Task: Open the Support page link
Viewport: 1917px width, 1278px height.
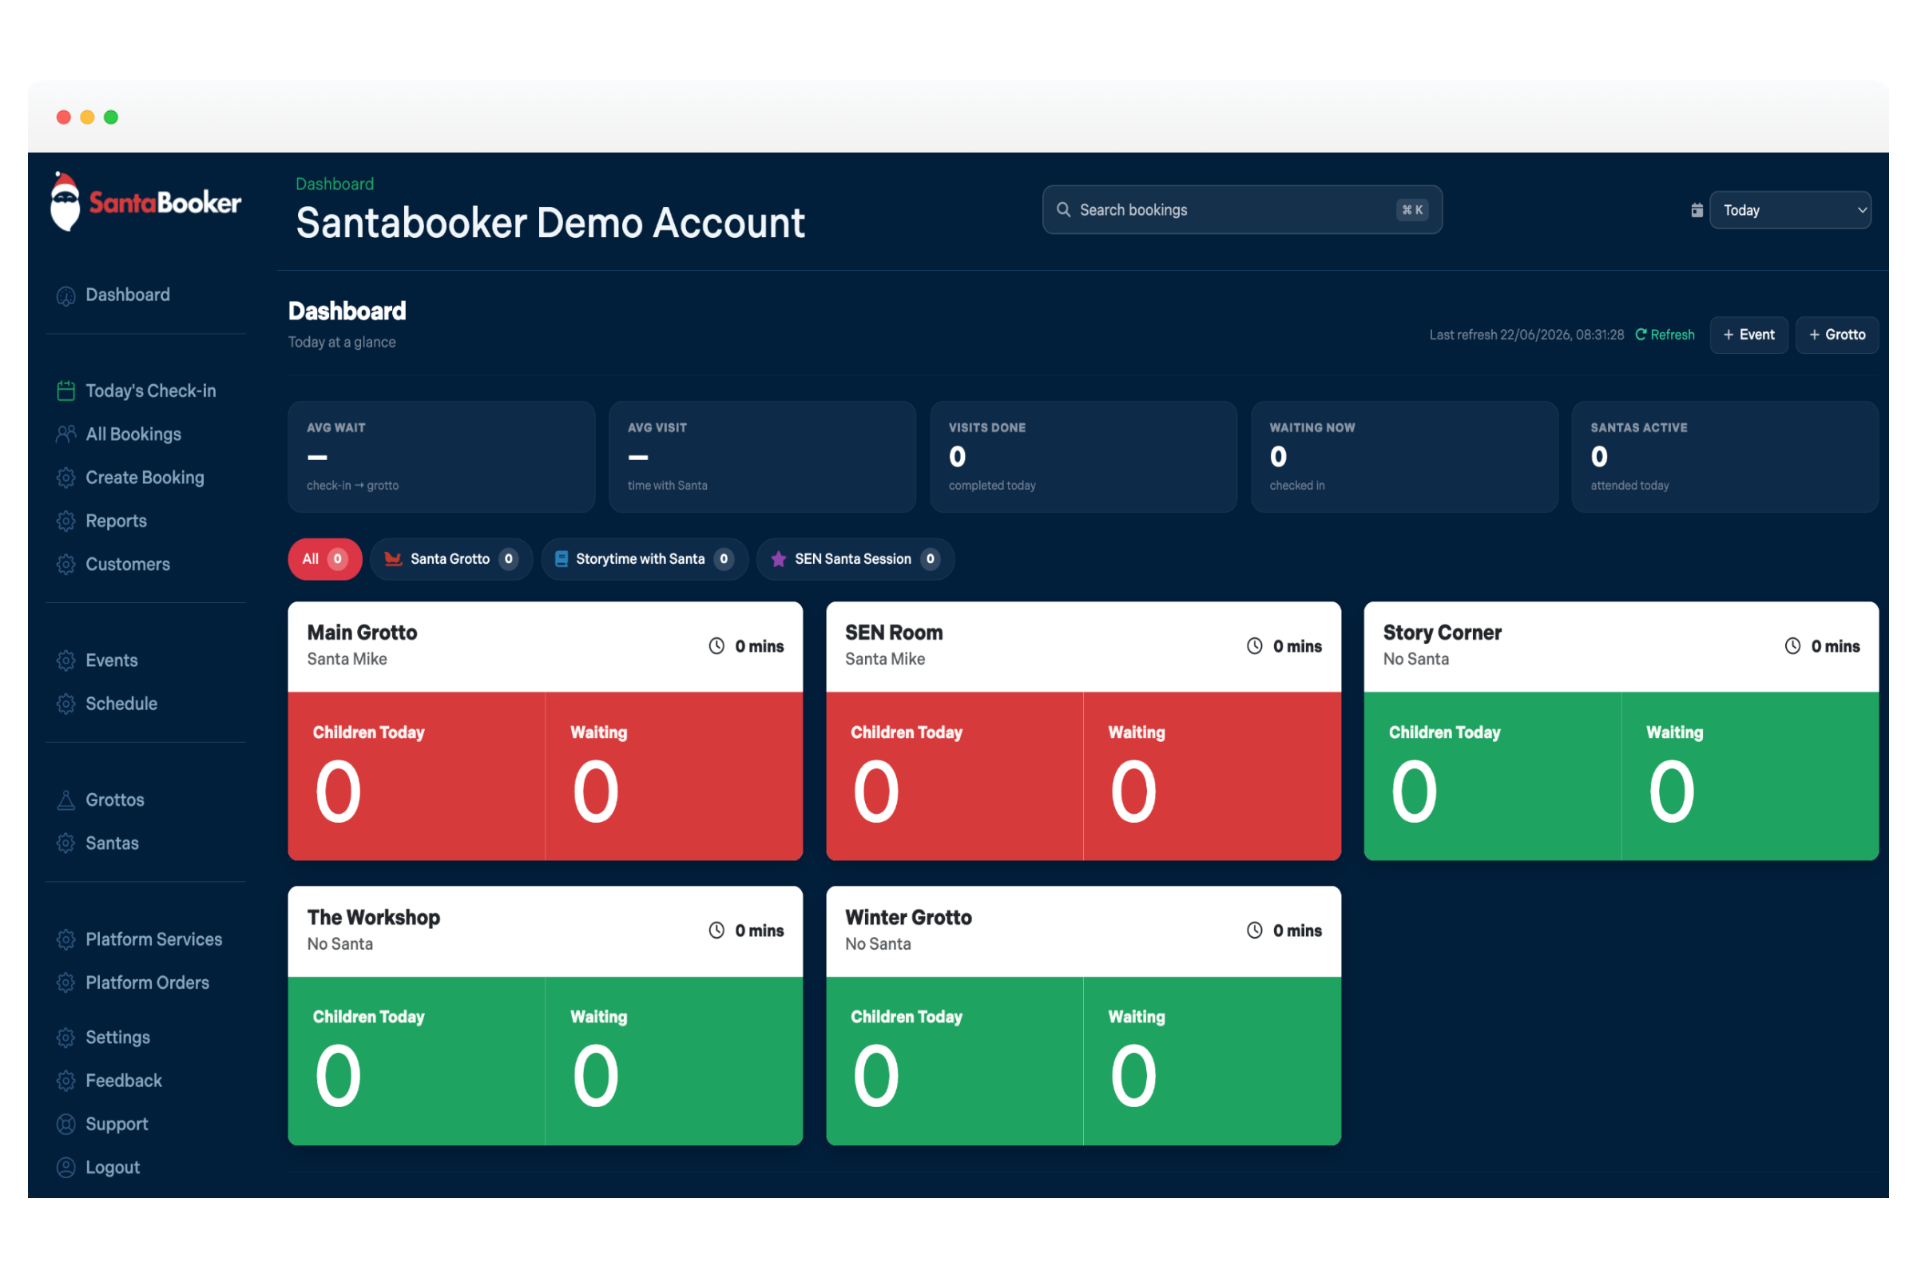Action: [117, 1124]
